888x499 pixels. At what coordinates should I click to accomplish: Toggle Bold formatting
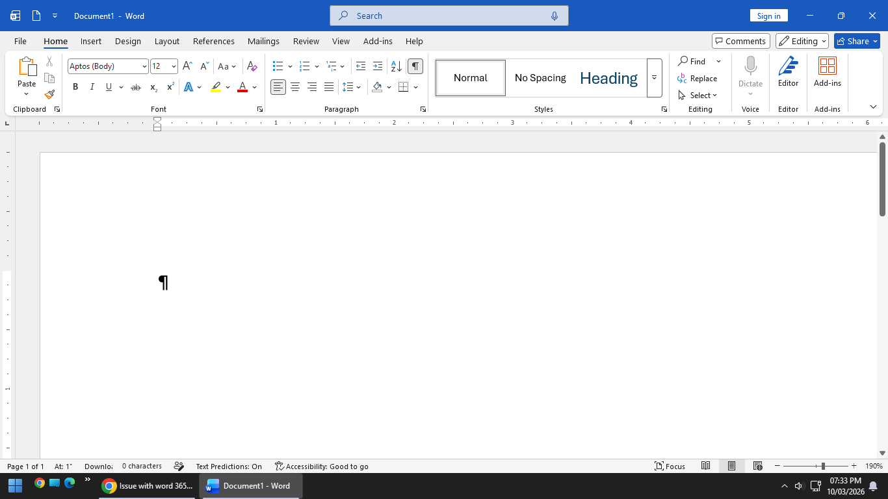75,87
